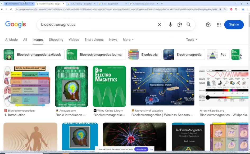View site information icon in address bar
250x154 pixels.
pyautogui.click(x=17, y=10)
